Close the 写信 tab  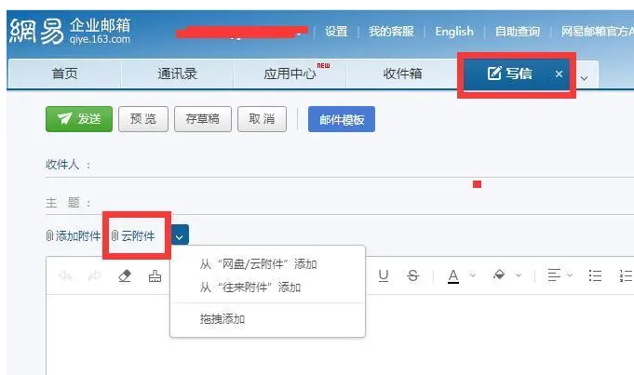[x=559, y=74]
